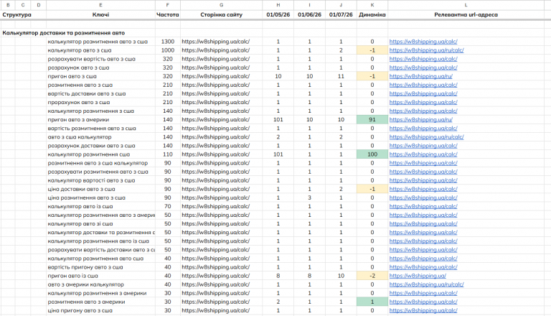Select the Калькулятор доставки та розмитнення авто title
551x316 pixels.
pos(64,33)
